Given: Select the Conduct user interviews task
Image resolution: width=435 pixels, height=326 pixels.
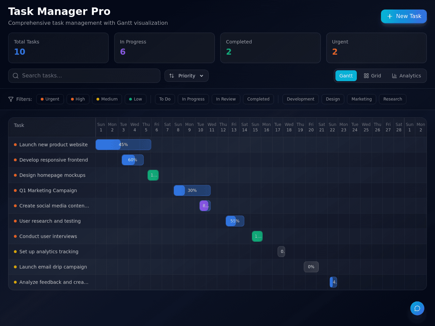Looking at the screenshot, I should click(x=52, y=236).
